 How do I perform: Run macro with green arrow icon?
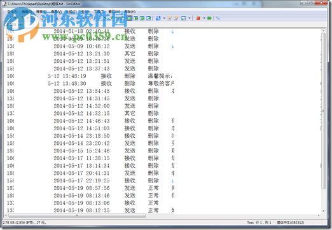209,18
